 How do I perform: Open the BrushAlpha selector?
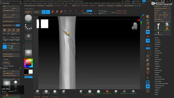pos(28,36)
